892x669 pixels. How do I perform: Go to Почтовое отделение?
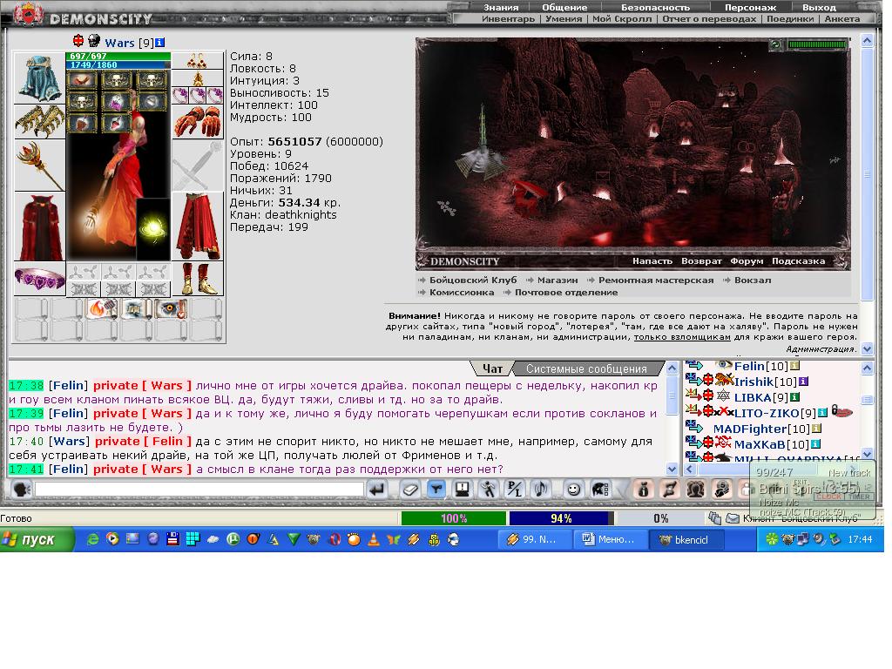pos(566,293)
